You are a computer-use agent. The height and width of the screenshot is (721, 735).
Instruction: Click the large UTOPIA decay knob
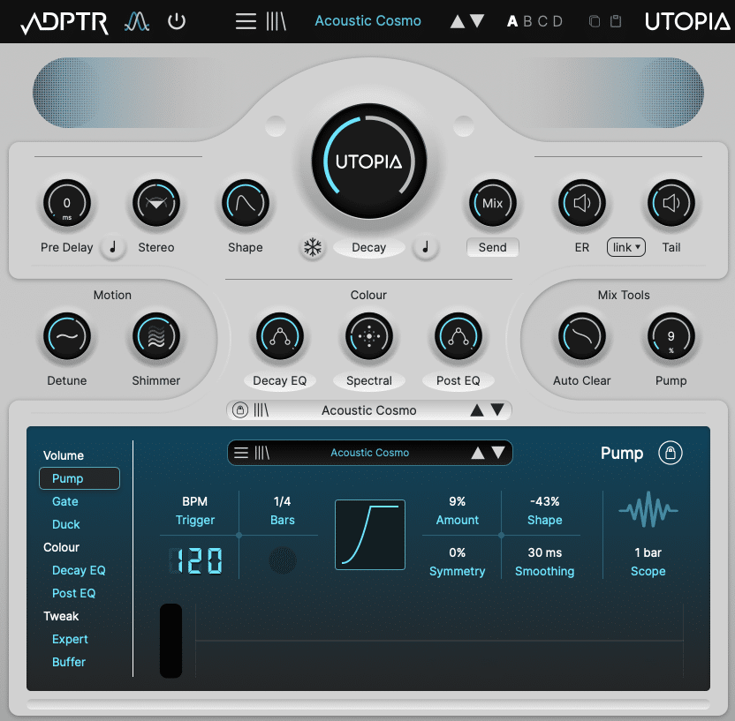coord(369,161)
